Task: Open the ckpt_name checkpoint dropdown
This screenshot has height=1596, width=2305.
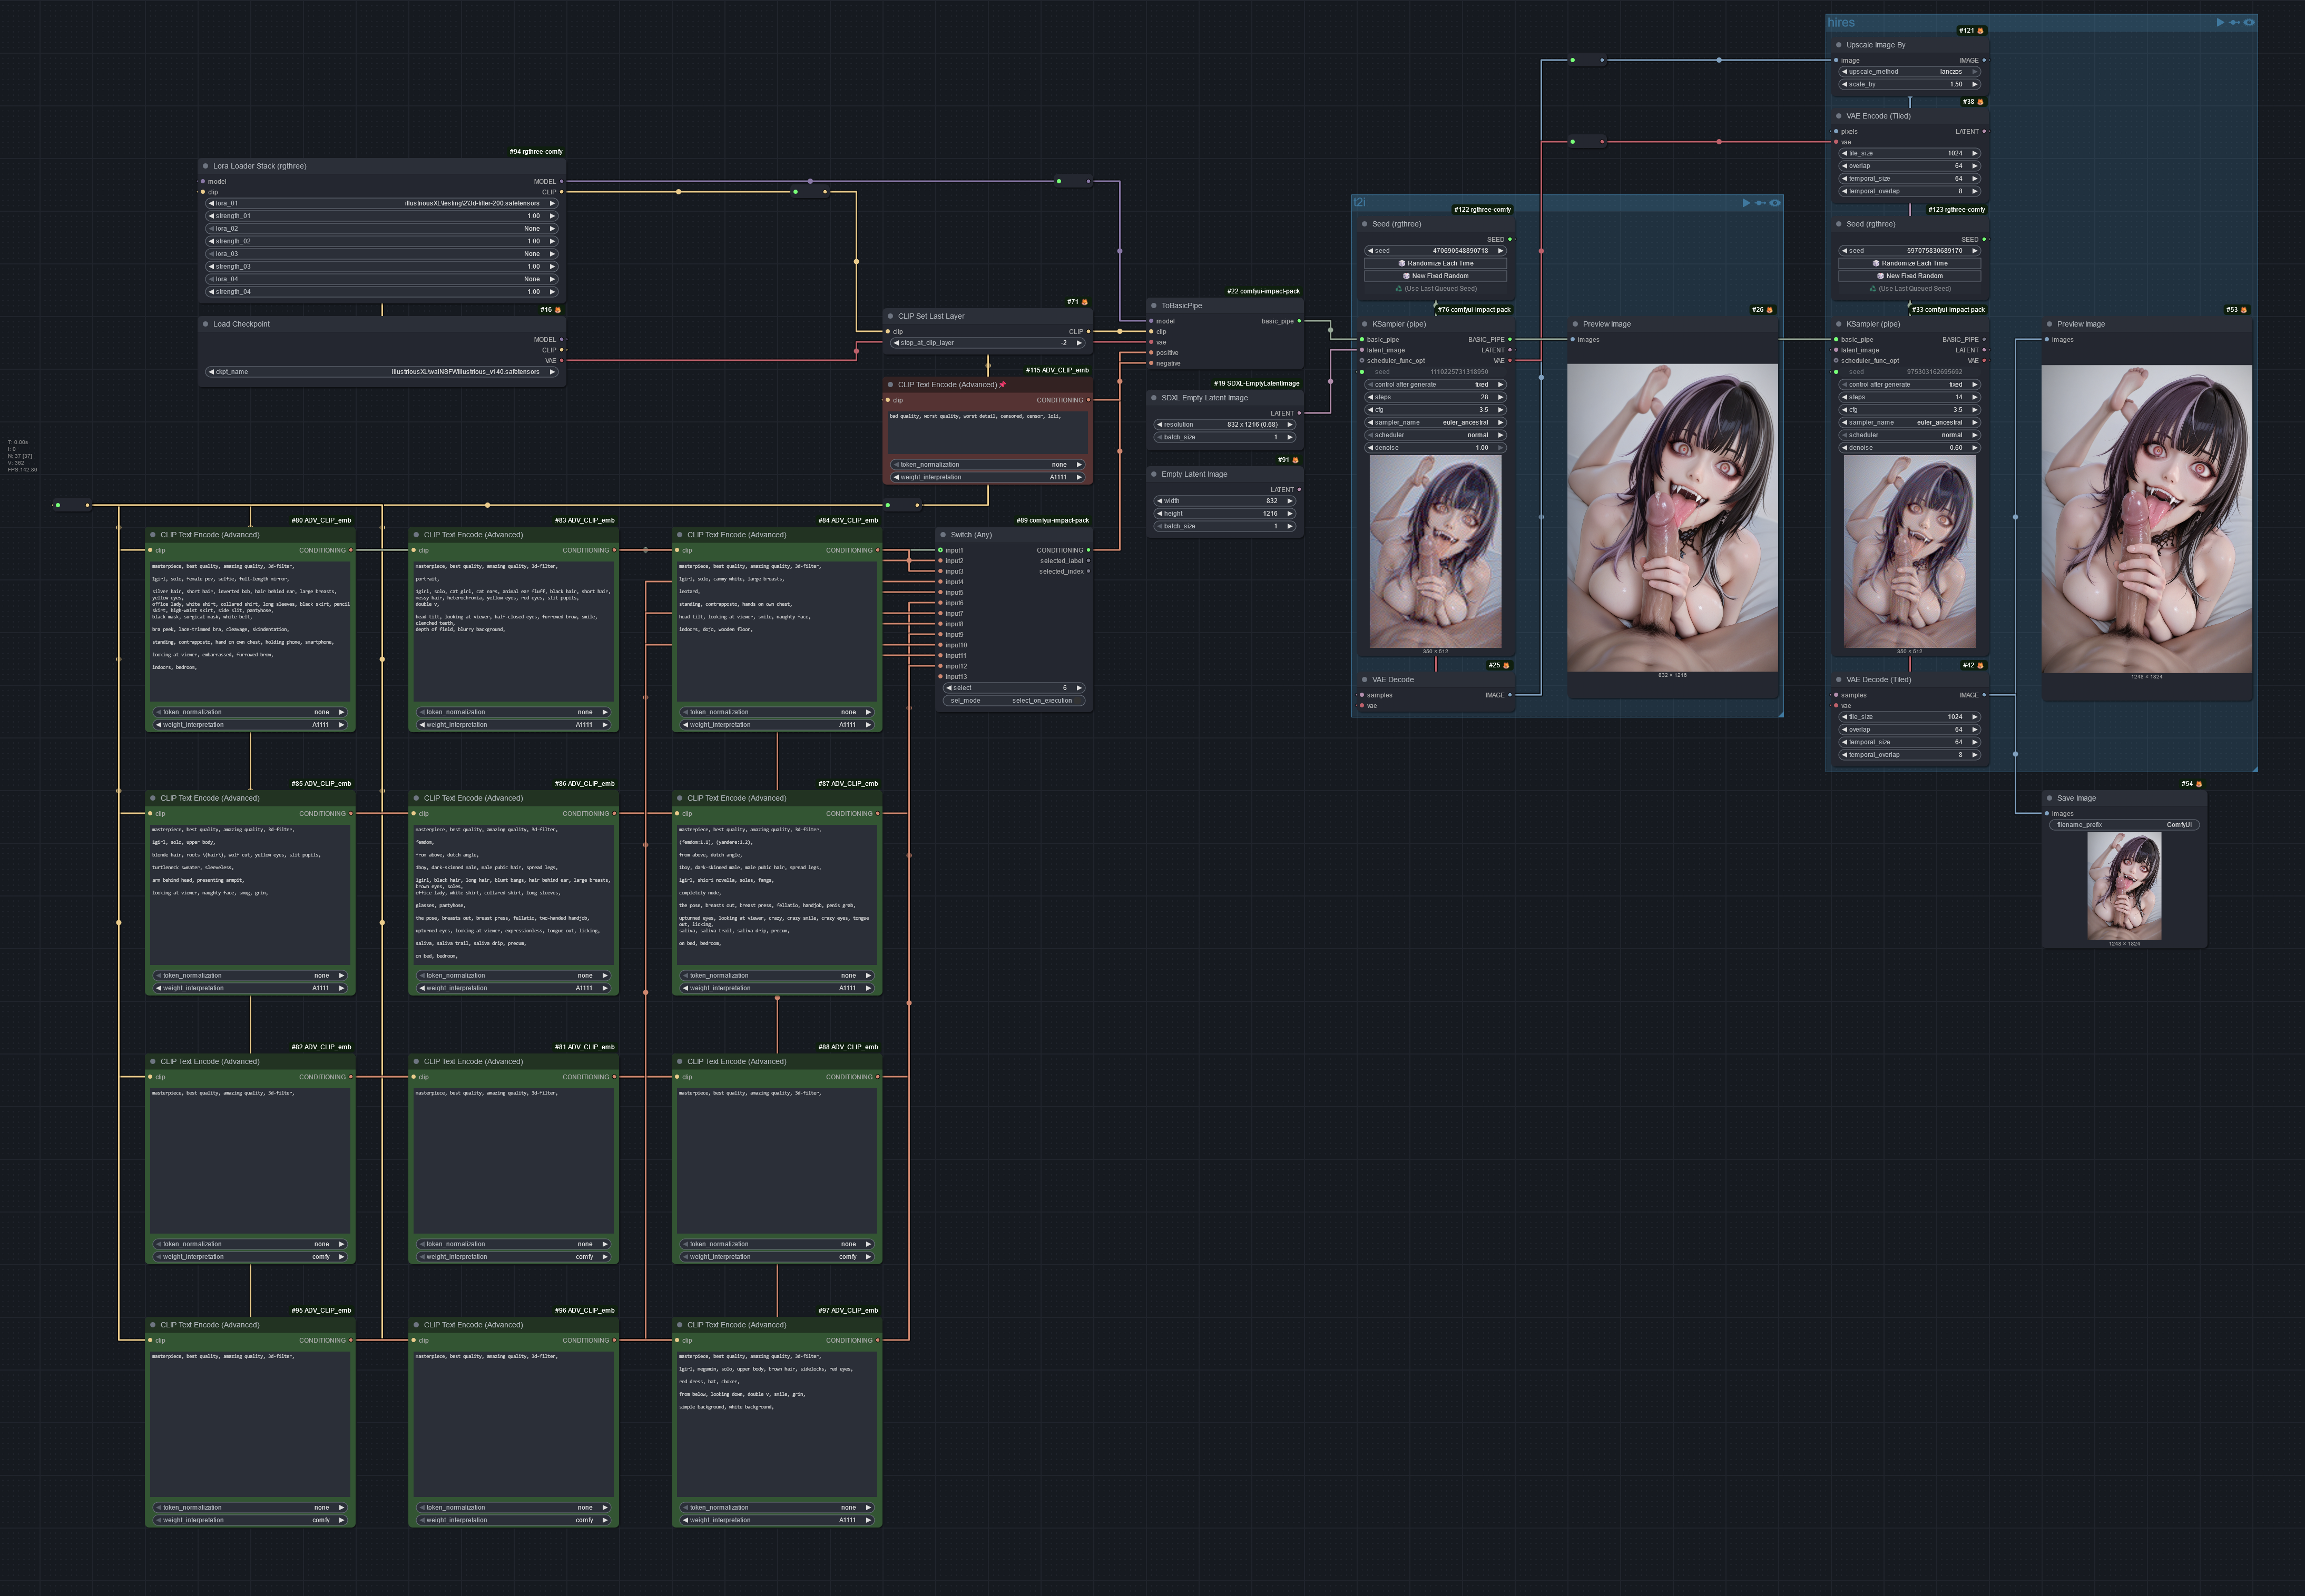Action: [x=382, y=372]
